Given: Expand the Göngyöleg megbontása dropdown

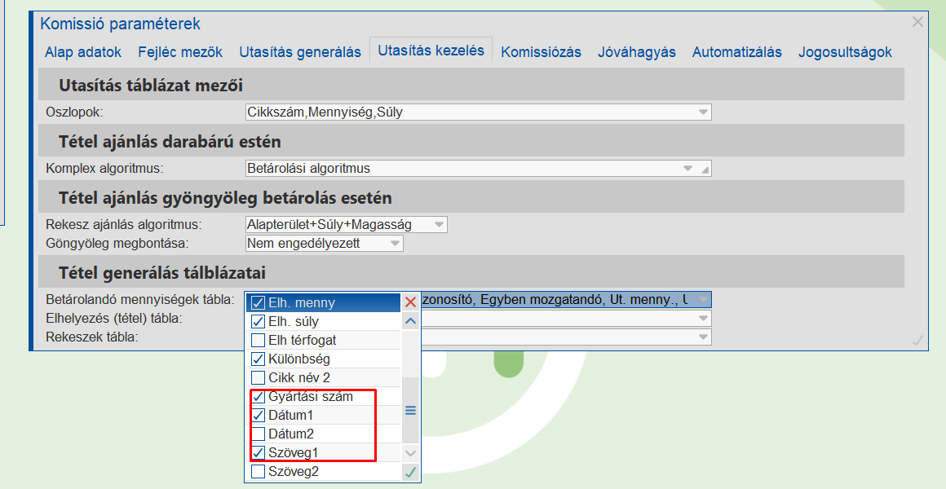Looking at the screenshot, I should (x=395, y=243).
